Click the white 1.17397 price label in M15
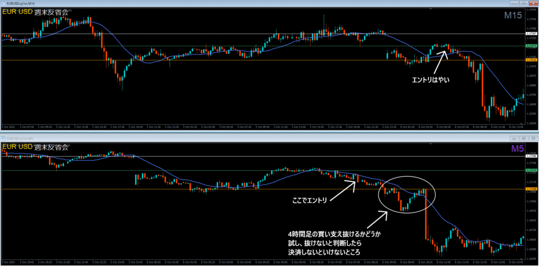Image resolution: width=539 pixels, height=266 pixels. [532, 34]
